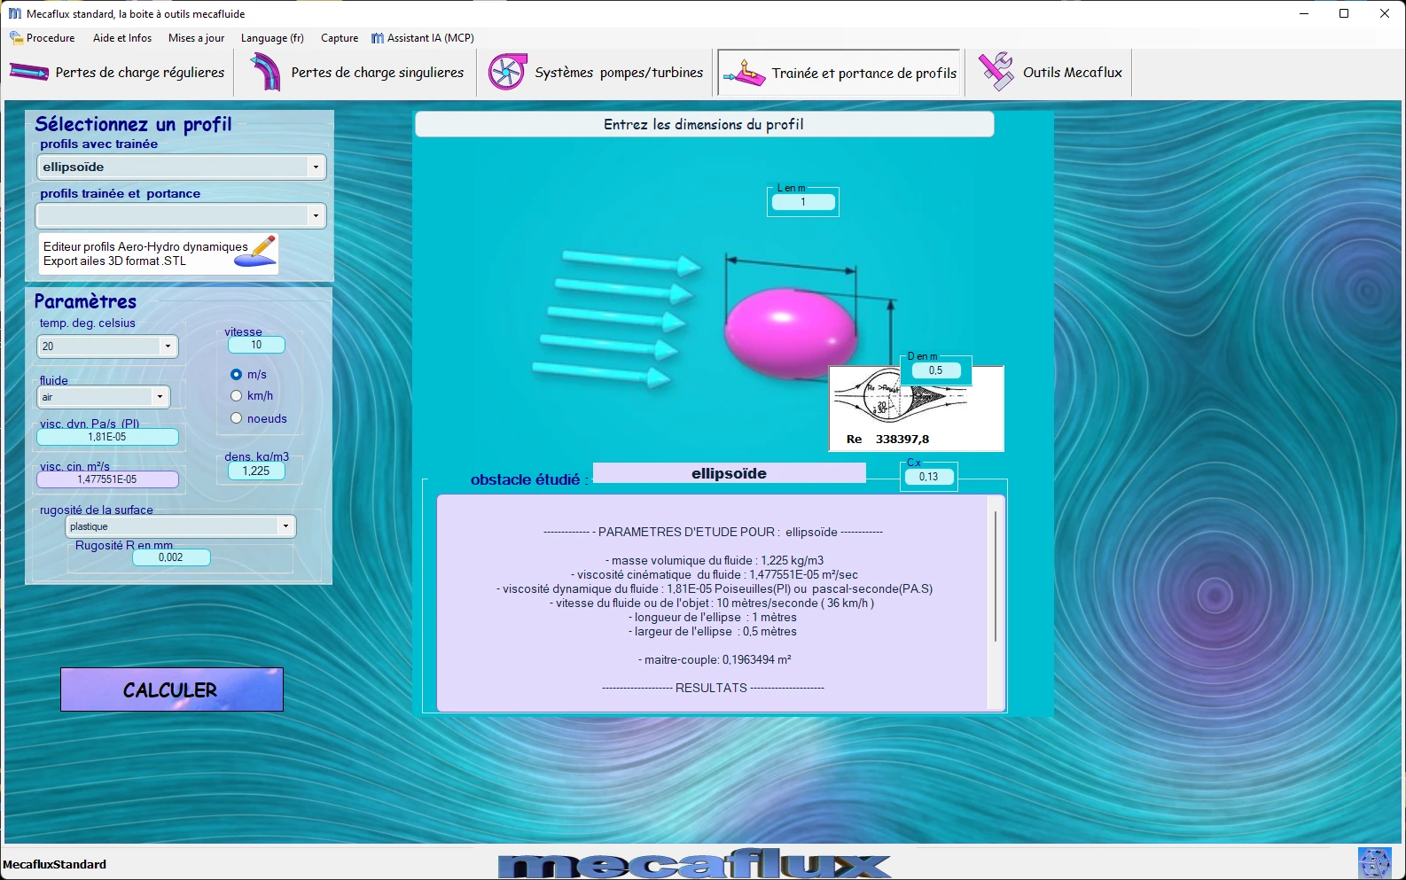This screenshot has height=880, width=1406.
Task: Expand the profils trainée et portance dropdown
Action: click(x=316, y=215)
